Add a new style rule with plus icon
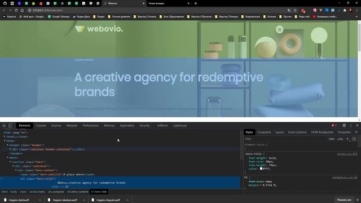The width and height of the screenshot is (361, 203). pyautogui.click(x=347, y=139)
